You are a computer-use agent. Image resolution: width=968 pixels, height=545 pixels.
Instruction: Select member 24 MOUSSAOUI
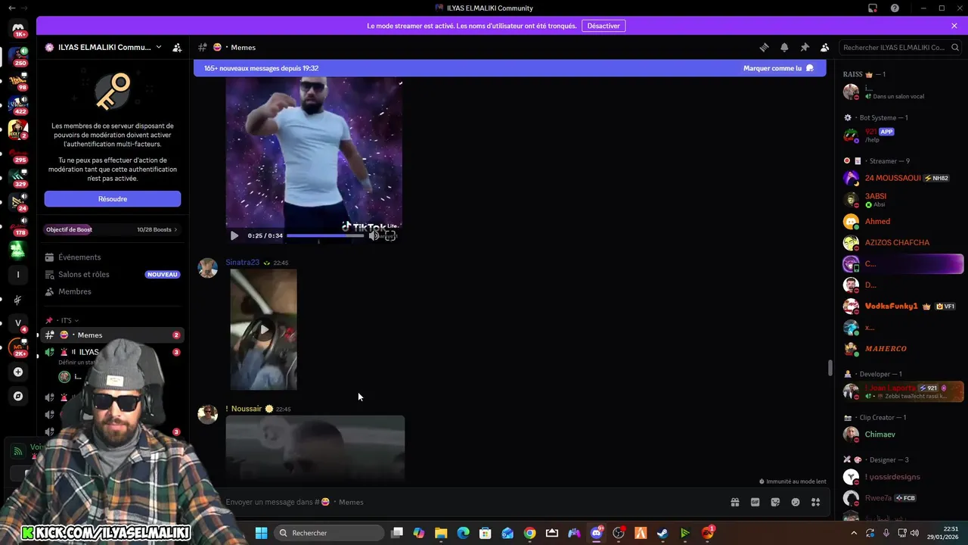click(903, 178)
